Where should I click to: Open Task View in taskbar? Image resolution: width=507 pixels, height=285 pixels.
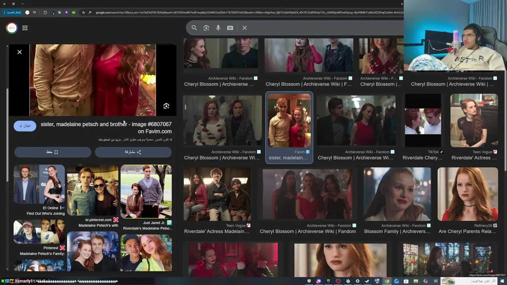tap(436, 281)
